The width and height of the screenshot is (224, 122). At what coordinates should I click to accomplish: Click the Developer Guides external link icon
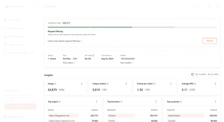tap(5, 53)
